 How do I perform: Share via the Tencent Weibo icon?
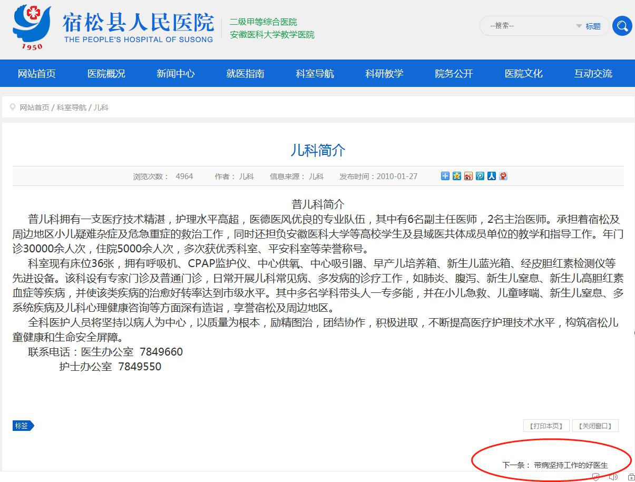point(480,176)
